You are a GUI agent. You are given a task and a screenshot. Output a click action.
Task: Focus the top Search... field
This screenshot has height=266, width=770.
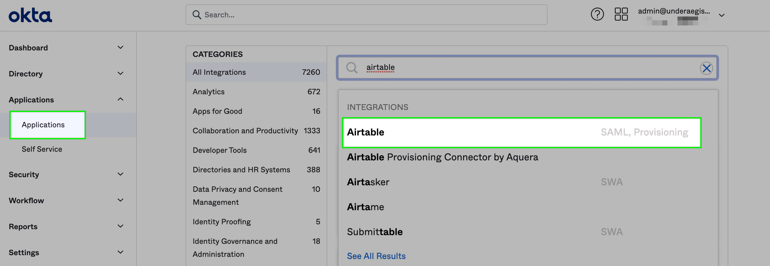(366, 15)
